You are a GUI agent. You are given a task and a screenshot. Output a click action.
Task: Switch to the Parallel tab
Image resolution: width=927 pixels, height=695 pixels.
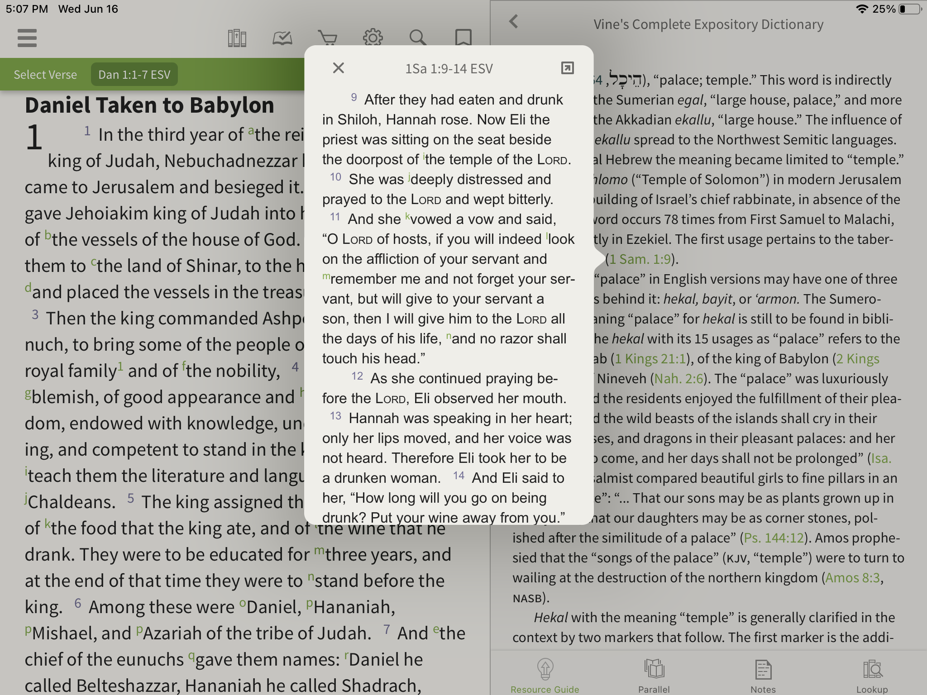pyautogui.click(x=654, y=676)
